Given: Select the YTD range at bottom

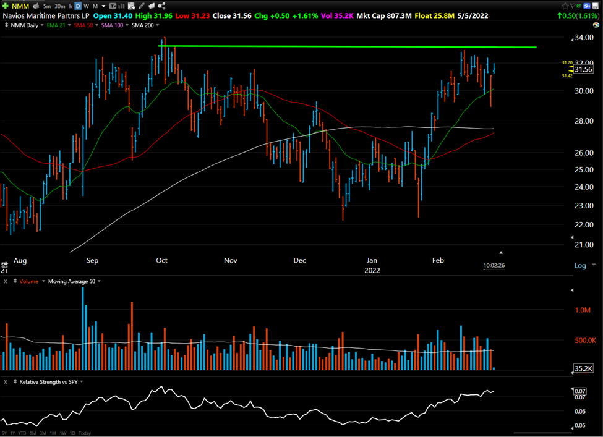Looking at the screenshot, I should [x=22, y=433].
